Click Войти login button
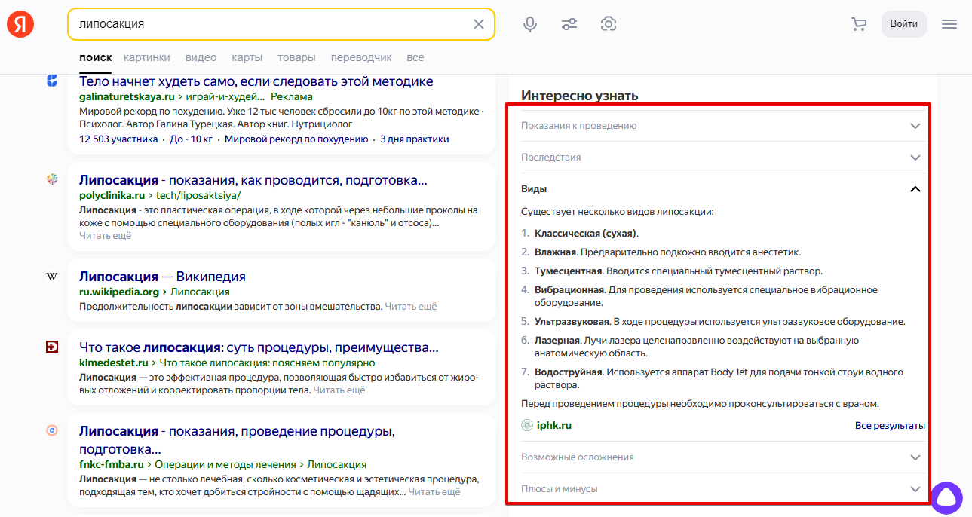This screenshot has height=517, width=972. [x=903, y=24]
